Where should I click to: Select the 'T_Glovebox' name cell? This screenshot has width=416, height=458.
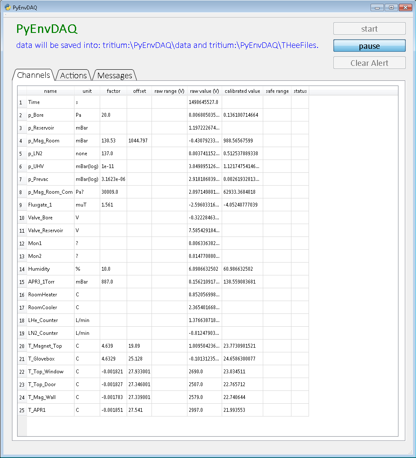[x=51, y=359]
